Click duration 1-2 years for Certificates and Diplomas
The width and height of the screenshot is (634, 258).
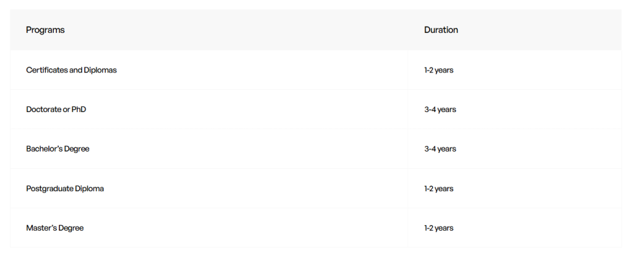(x=439, y=71)
